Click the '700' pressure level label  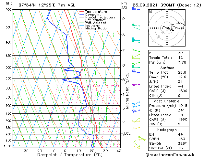coord(9,106)
